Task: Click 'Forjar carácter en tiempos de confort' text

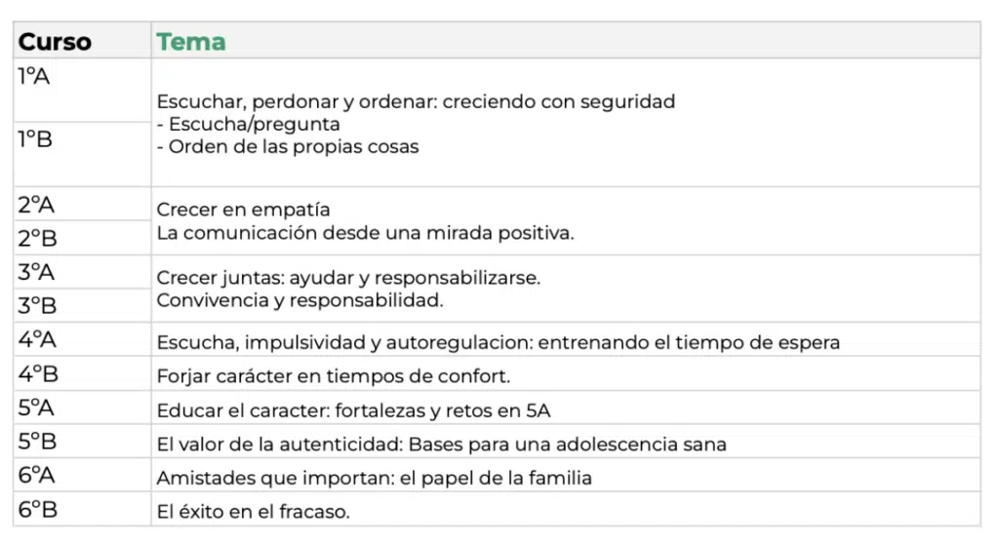Action: 334,376
